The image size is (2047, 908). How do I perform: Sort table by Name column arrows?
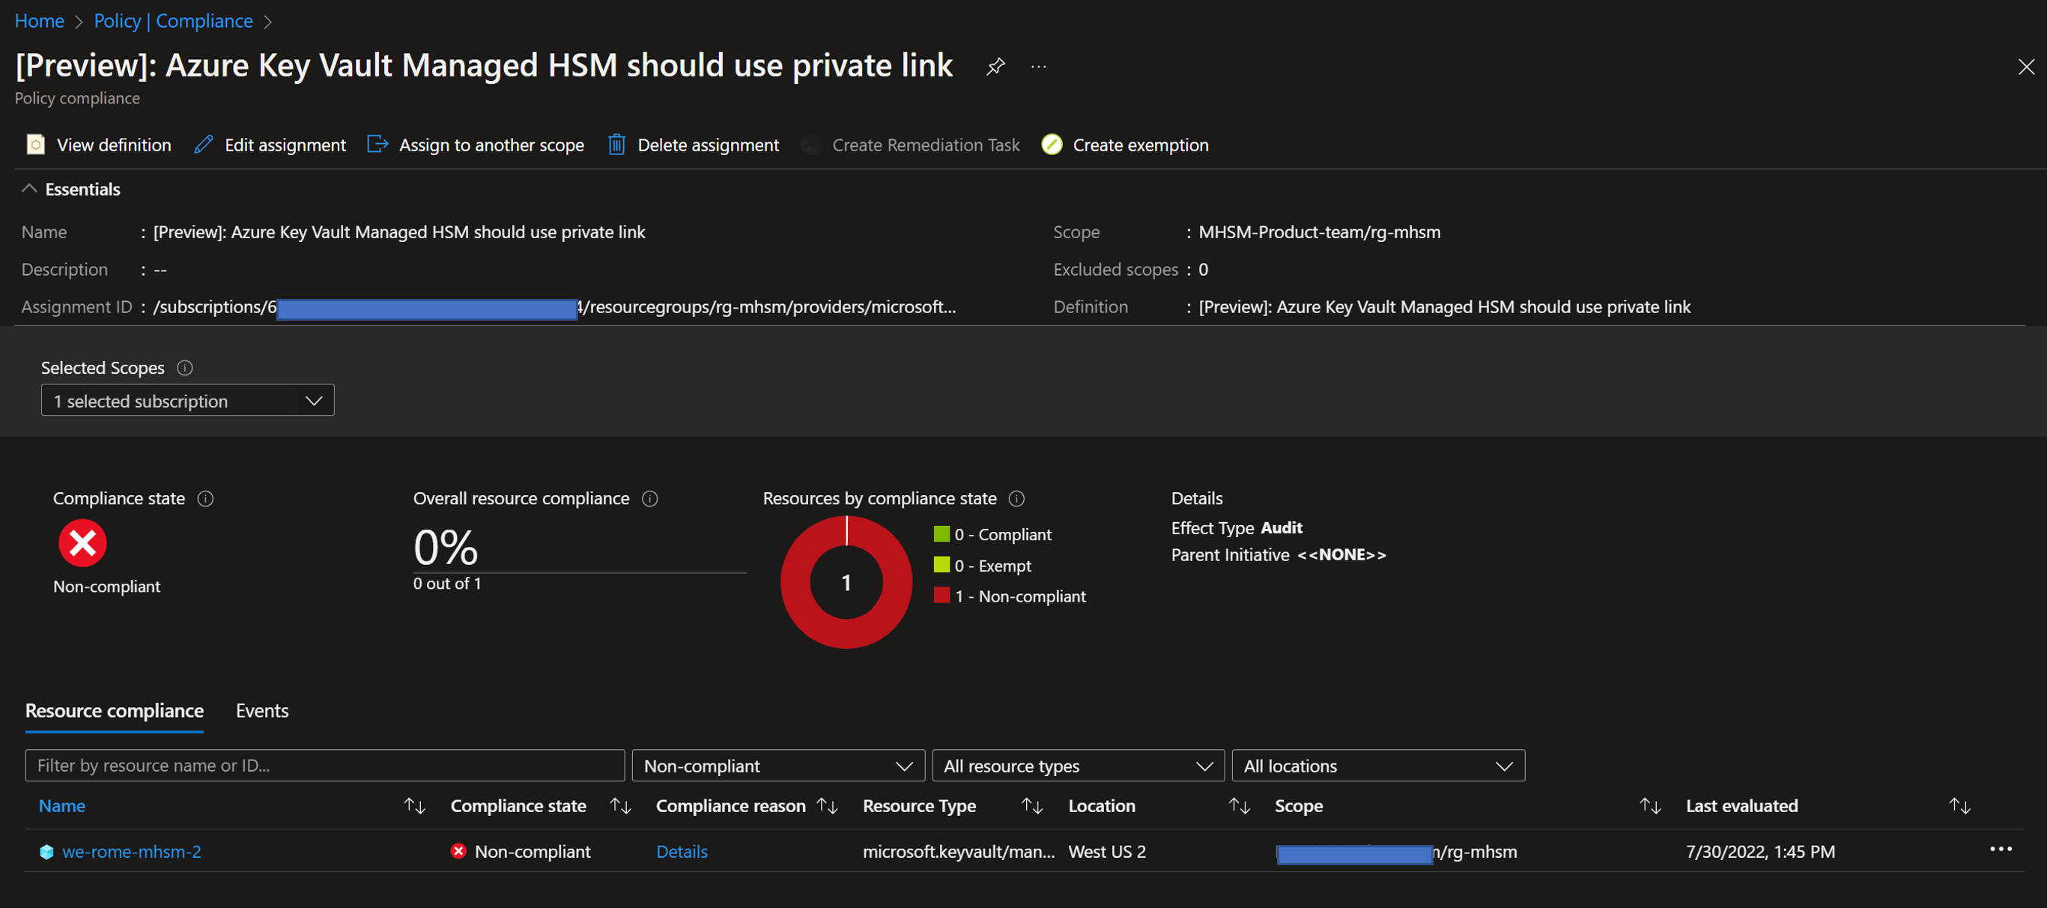414,805
